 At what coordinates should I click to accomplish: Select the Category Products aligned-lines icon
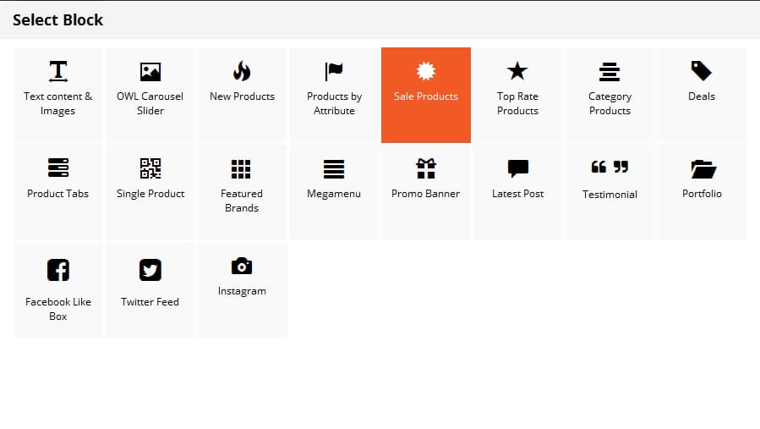click(610, 72)
